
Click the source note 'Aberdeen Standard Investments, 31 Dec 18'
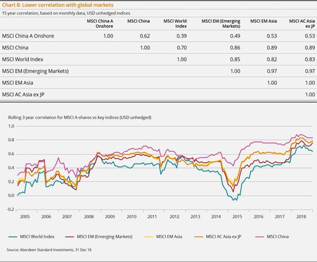[x=55, y=250]
